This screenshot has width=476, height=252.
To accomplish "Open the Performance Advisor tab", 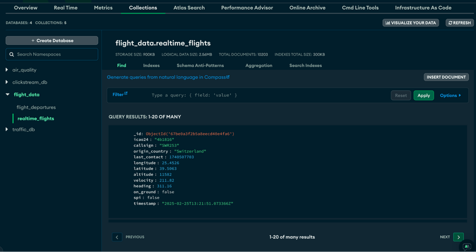I will (x=247, y=8).
